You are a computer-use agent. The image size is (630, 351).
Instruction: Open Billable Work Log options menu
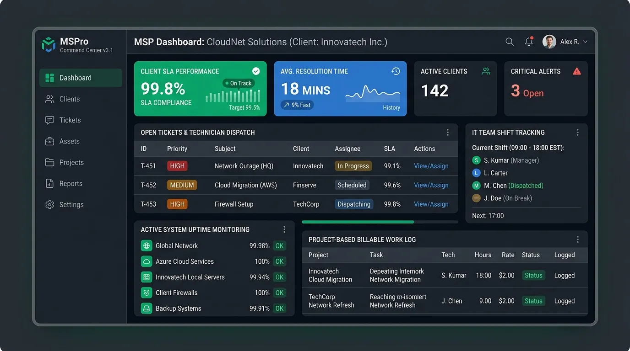578,239
